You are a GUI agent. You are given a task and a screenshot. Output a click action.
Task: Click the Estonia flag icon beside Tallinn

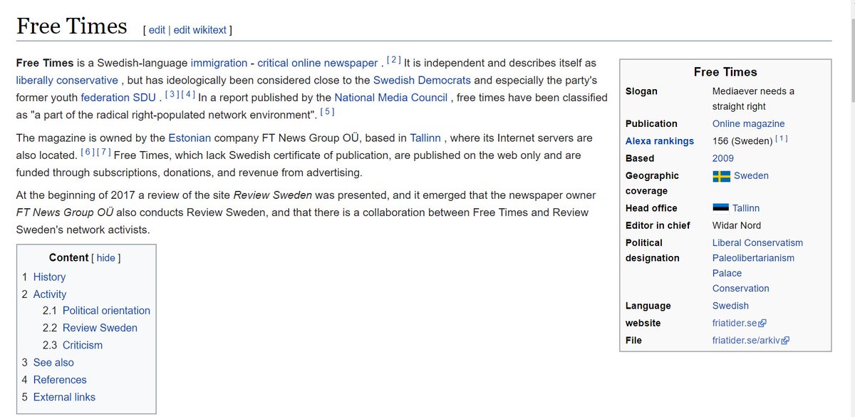click(721, 208)
